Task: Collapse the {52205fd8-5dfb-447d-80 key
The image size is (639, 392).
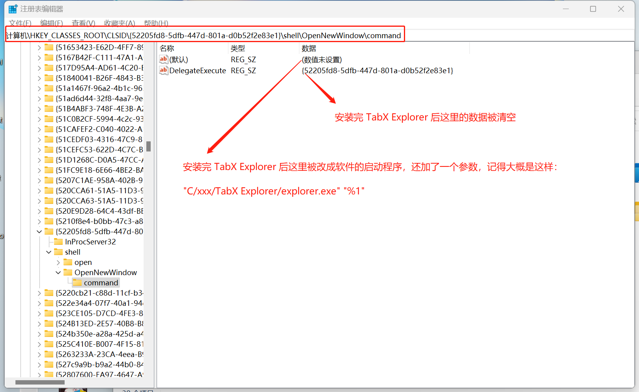Action: coord(39,231)
